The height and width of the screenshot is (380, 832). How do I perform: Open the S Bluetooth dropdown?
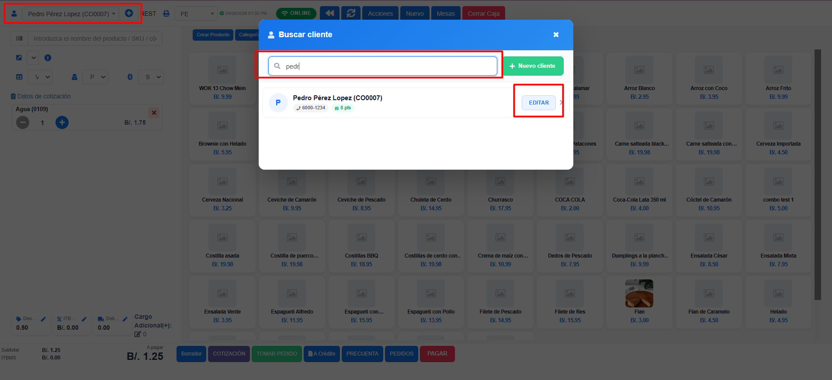pyautogui.click(x=151, y=77)
